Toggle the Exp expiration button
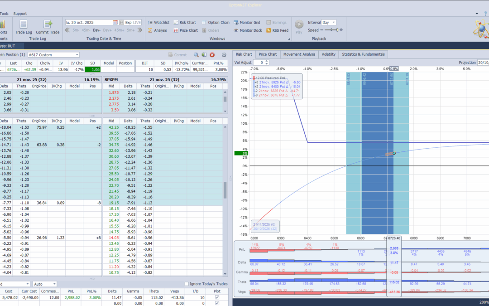 [x=129, y=23]
